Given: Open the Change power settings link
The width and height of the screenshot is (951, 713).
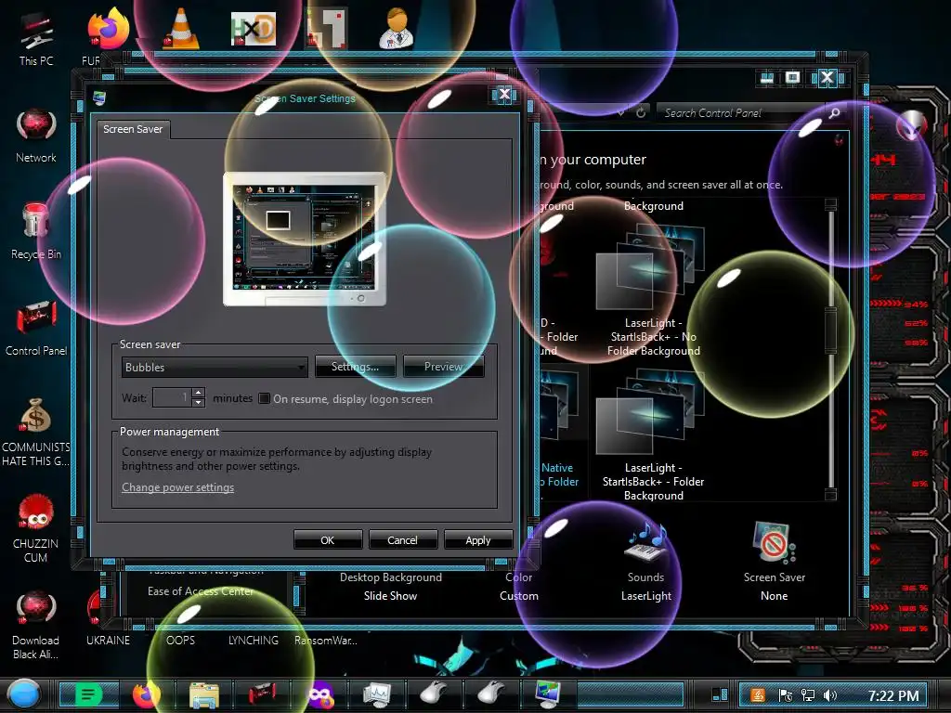Looking at the screenshot, I should point(177,487).
